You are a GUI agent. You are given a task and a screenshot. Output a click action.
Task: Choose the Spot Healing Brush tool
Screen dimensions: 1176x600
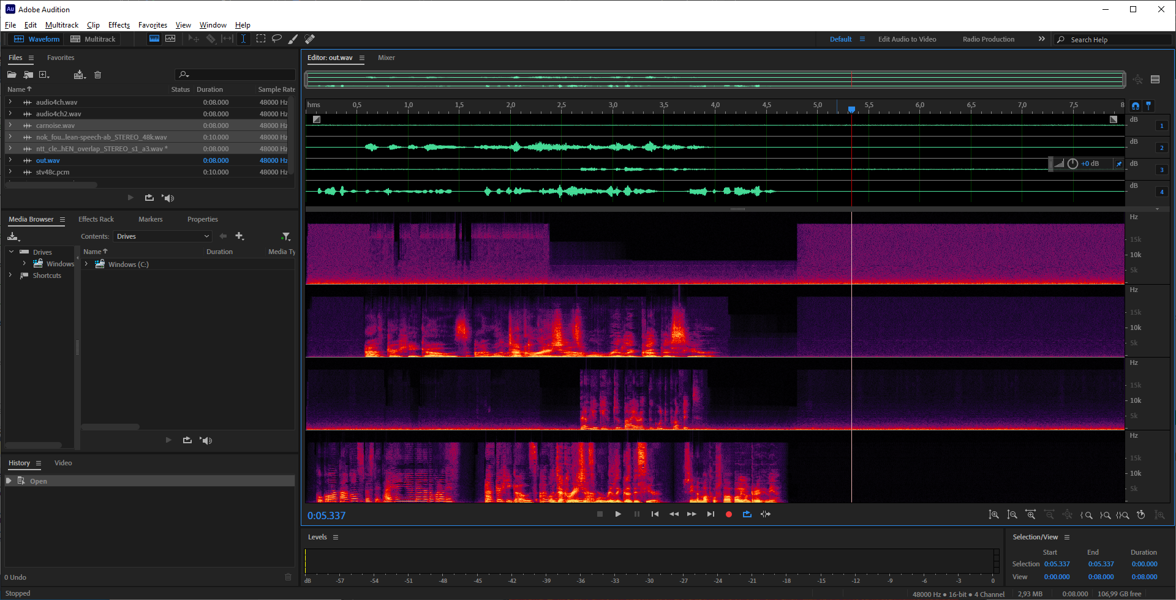pos(310,39)
